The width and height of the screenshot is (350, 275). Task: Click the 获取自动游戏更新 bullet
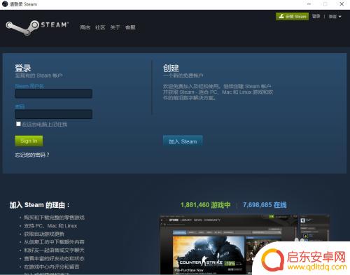point(44,234)
